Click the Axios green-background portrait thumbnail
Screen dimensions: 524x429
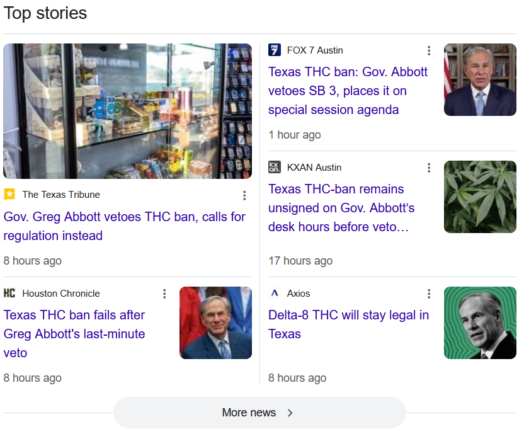pos(480,323)
